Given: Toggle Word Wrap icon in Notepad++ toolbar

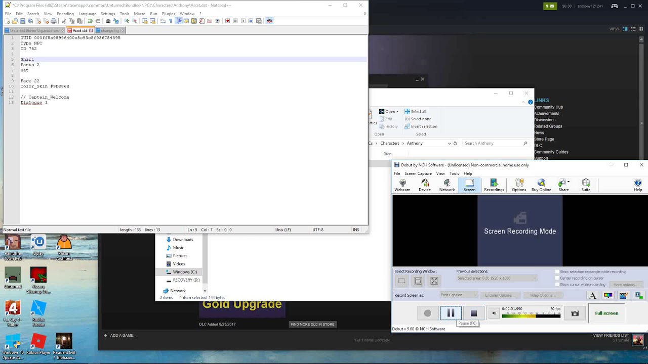Looking at the screenshot, I should (x=163, y=21).
